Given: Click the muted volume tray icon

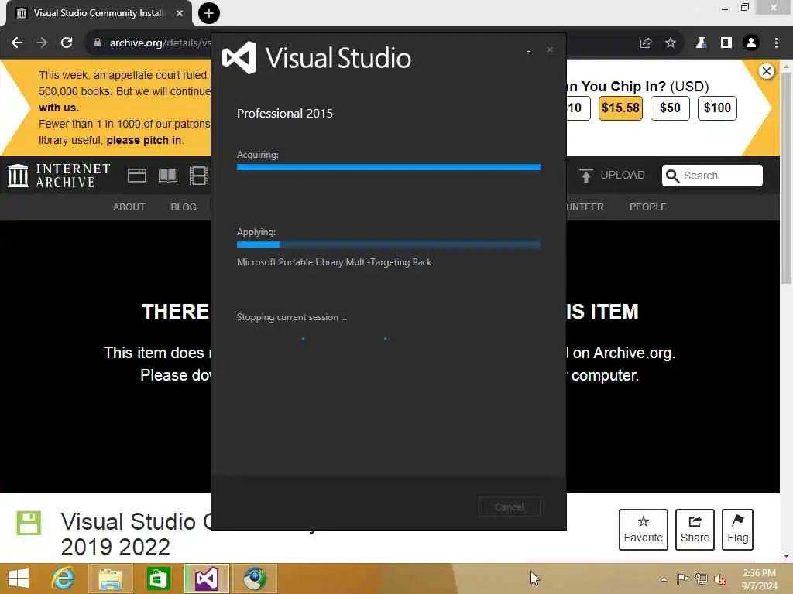Looking at the screenshot, I should point(719,579).
